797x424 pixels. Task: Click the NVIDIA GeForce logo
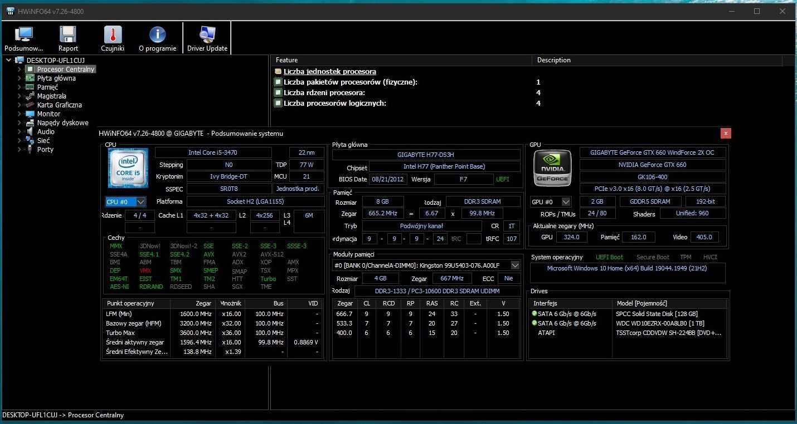(x=552, y=168)
